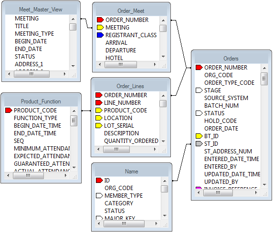Click the white tag icon next to MEMBER_TYPE
The width and height of the screenshot is (273, 232).
[x=99, y=196]
